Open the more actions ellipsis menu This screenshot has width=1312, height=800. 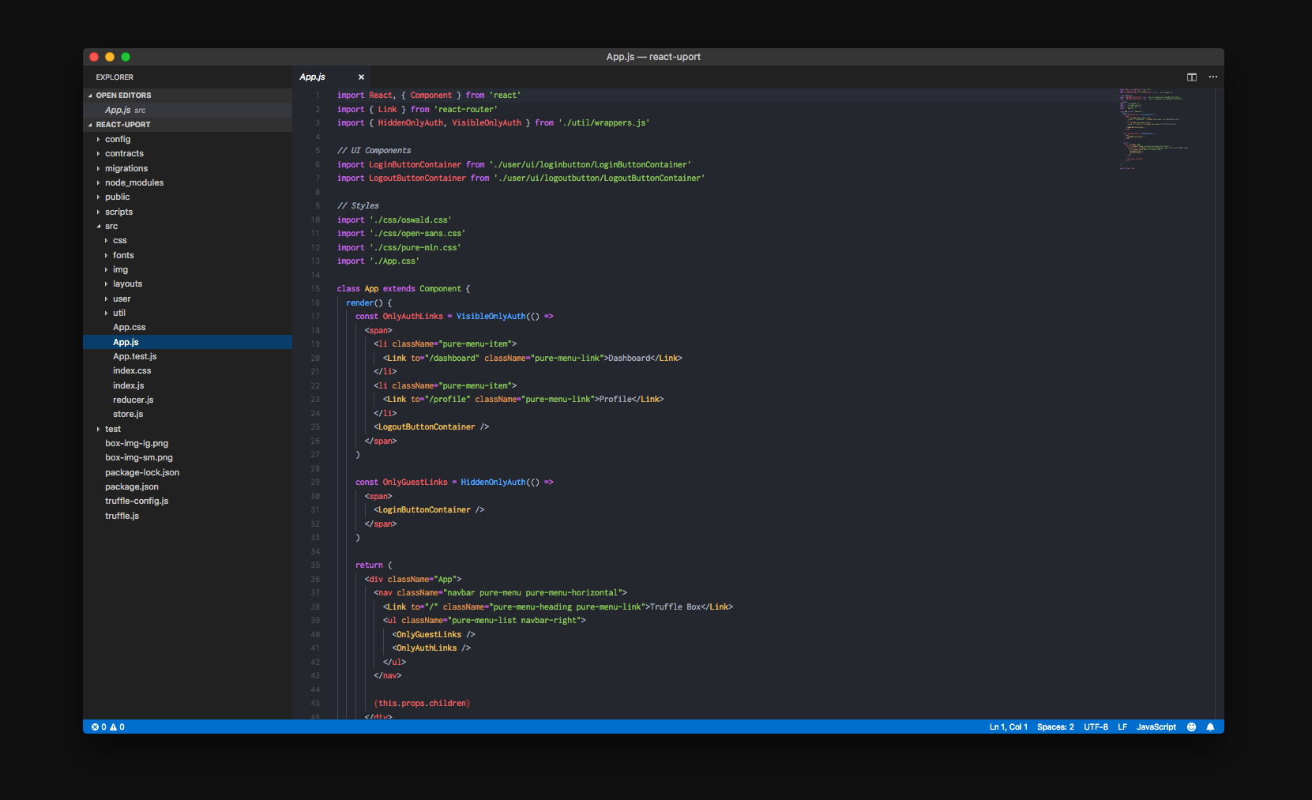1212,77
